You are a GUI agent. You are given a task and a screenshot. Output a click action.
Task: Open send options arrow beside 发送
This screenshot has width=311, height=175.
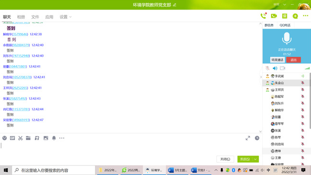coord(255,159)
